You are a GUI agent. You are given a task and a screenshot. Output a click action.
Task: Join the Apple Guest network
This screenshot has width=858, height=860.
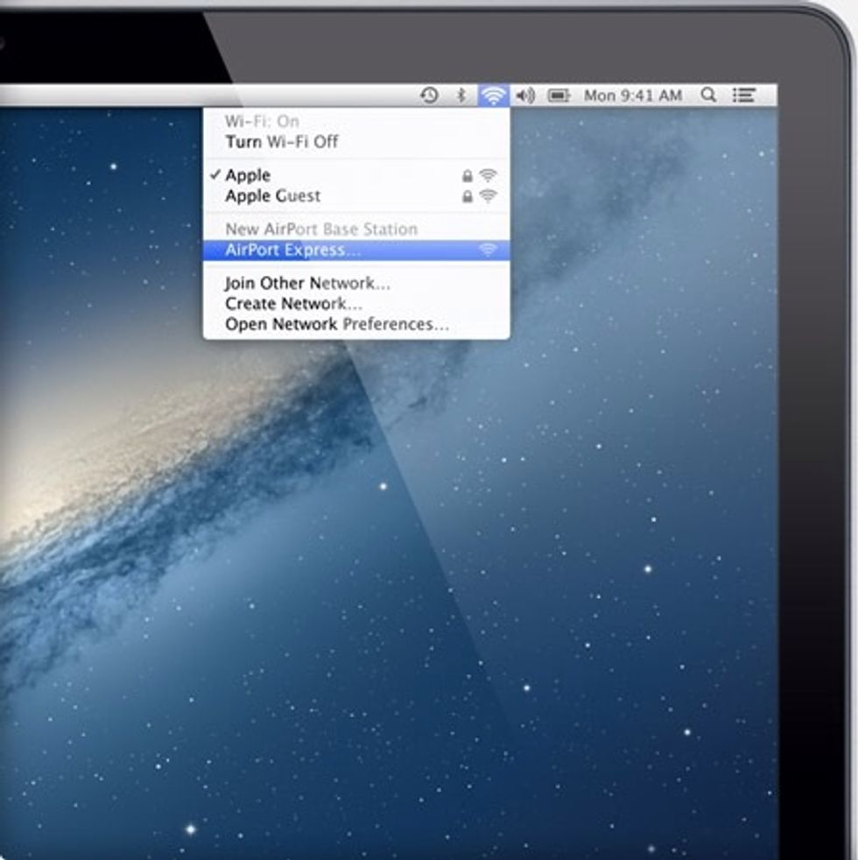coord(356,196)
